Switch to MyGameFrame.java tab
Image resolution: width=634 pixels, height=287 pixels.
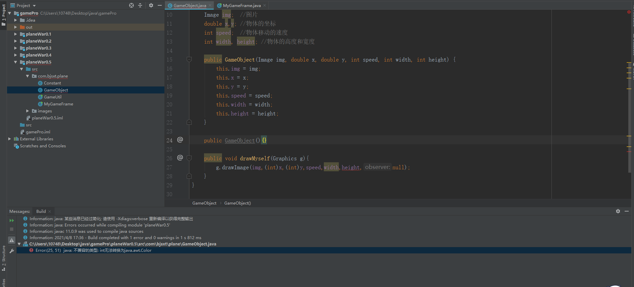[242, 6]
